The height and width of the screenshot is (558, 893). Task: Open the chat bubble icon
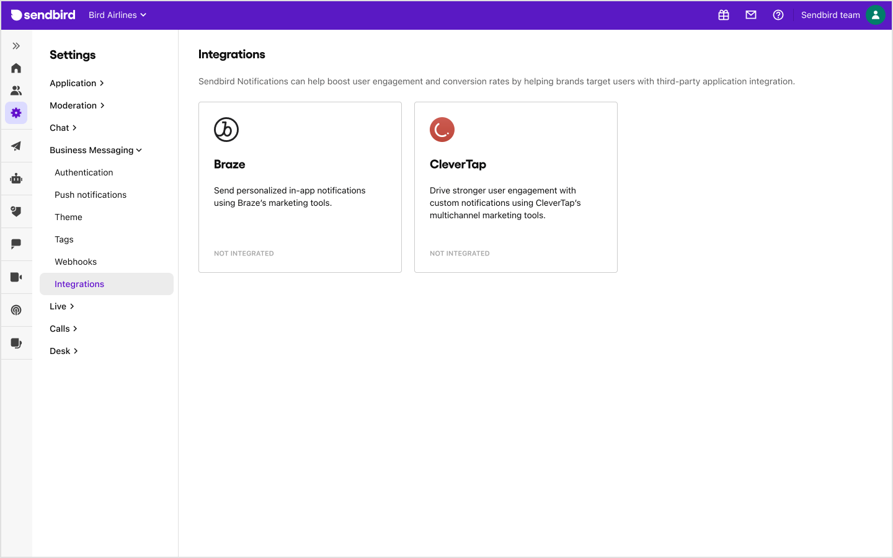pos(16,244)
